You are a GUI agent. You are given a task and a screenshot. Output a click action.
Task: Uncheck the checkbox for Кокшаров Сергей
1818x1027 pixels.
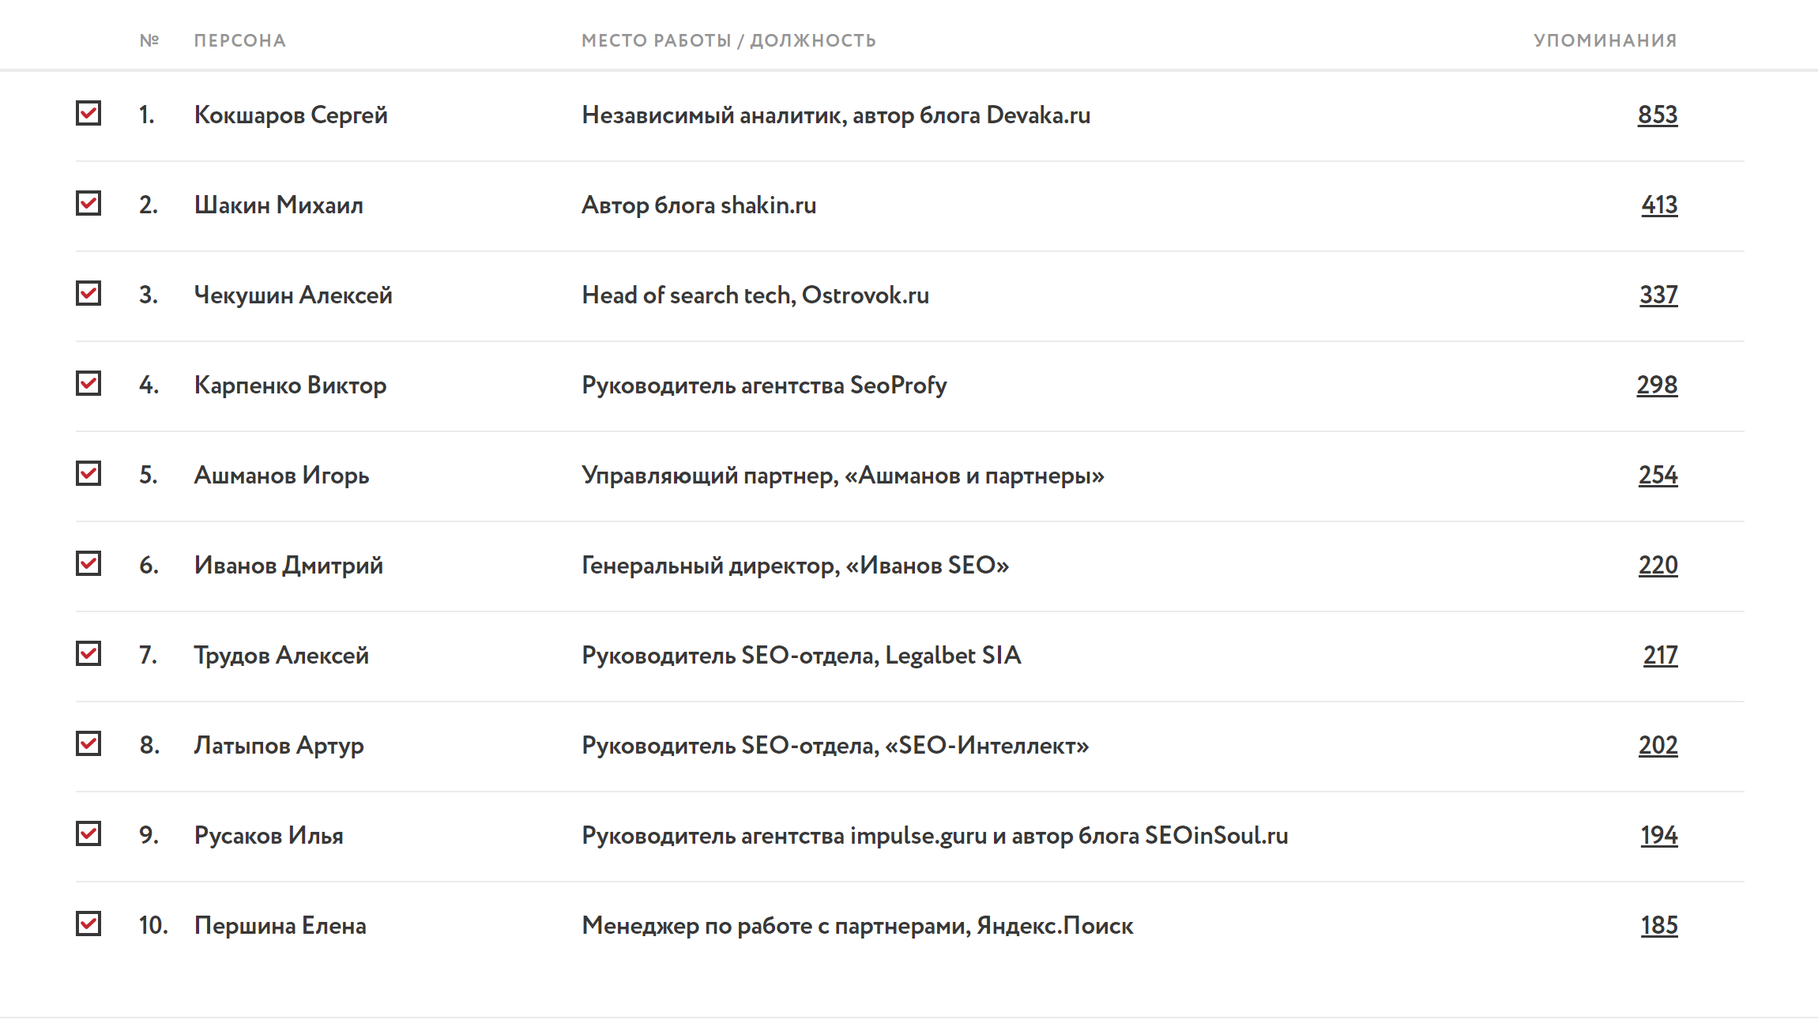88,114
